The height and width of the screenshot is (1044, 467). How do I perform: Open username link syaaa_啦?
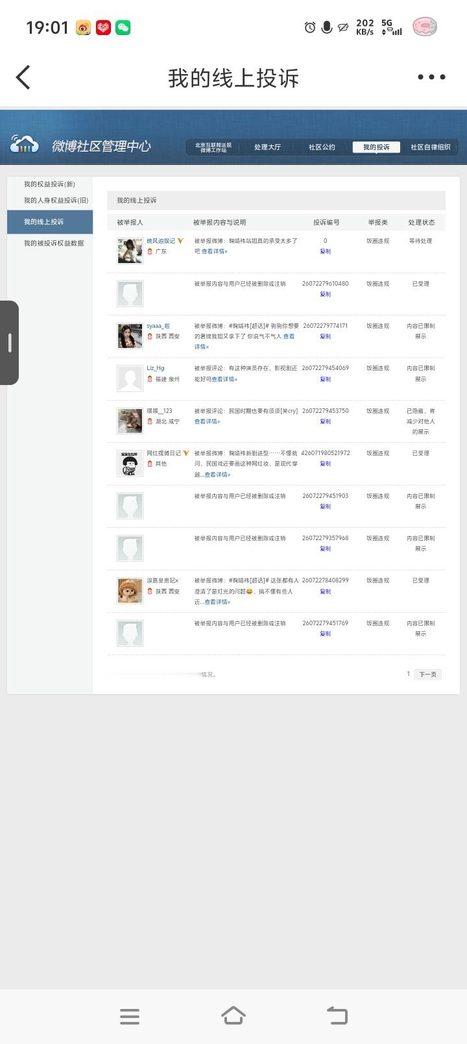(x=158, y=326)
